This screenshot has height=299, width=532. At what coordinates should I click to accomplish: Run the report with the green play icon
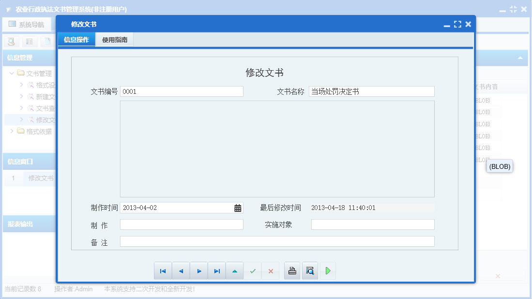pyautogui.click(x=328, y=271)
